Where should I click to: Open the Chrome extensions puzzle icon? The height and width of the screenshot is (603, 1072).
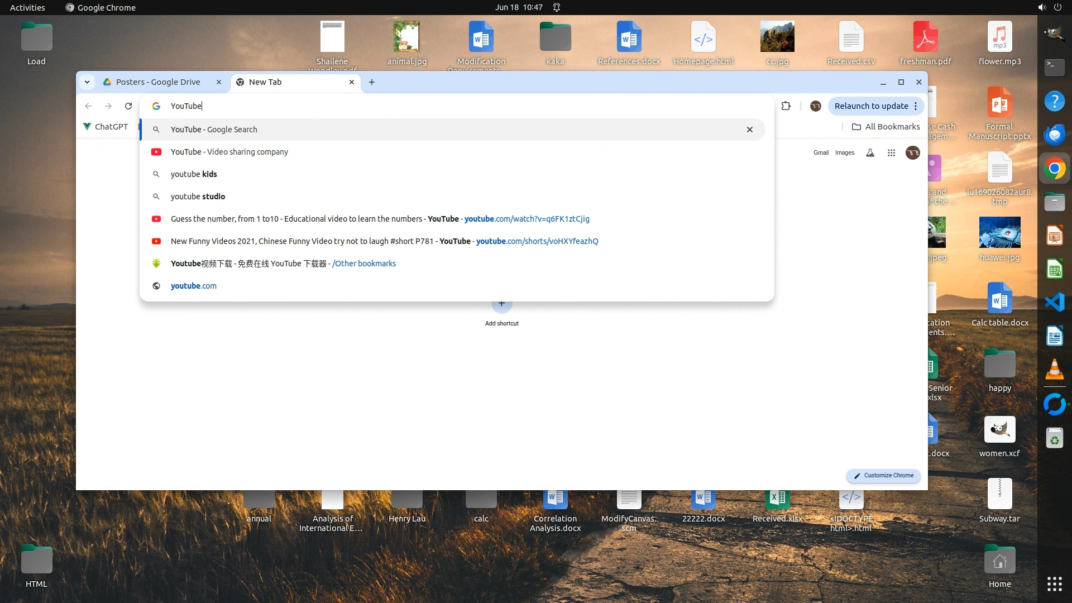[786, 106]
